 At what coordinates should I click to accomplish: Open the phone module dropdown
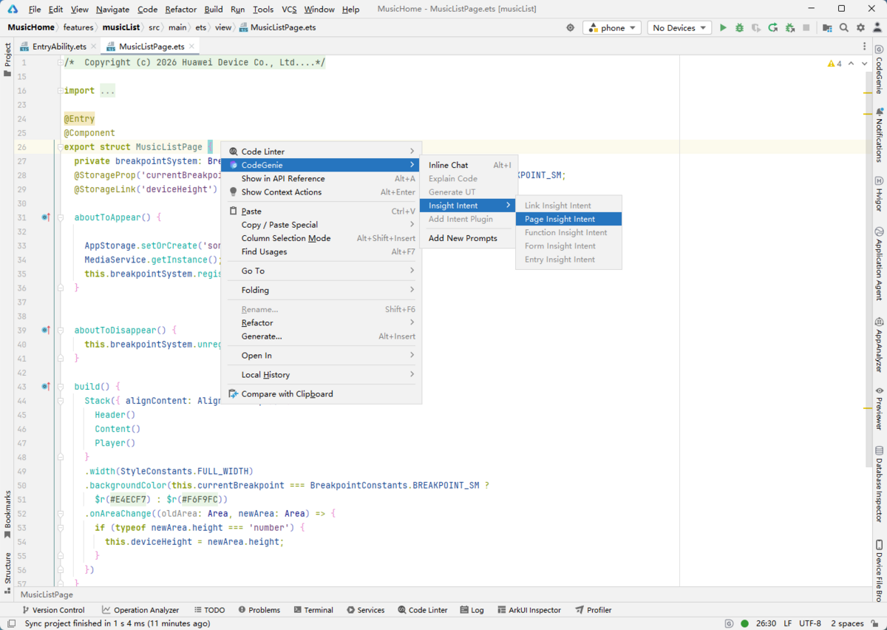coord(612,28)
